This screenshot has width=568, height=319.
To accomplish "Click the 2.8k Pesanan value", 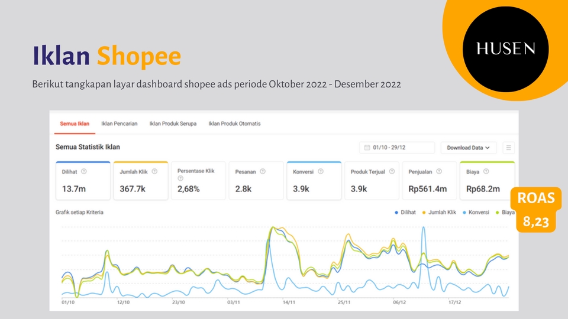I will (x=243, y=189).
